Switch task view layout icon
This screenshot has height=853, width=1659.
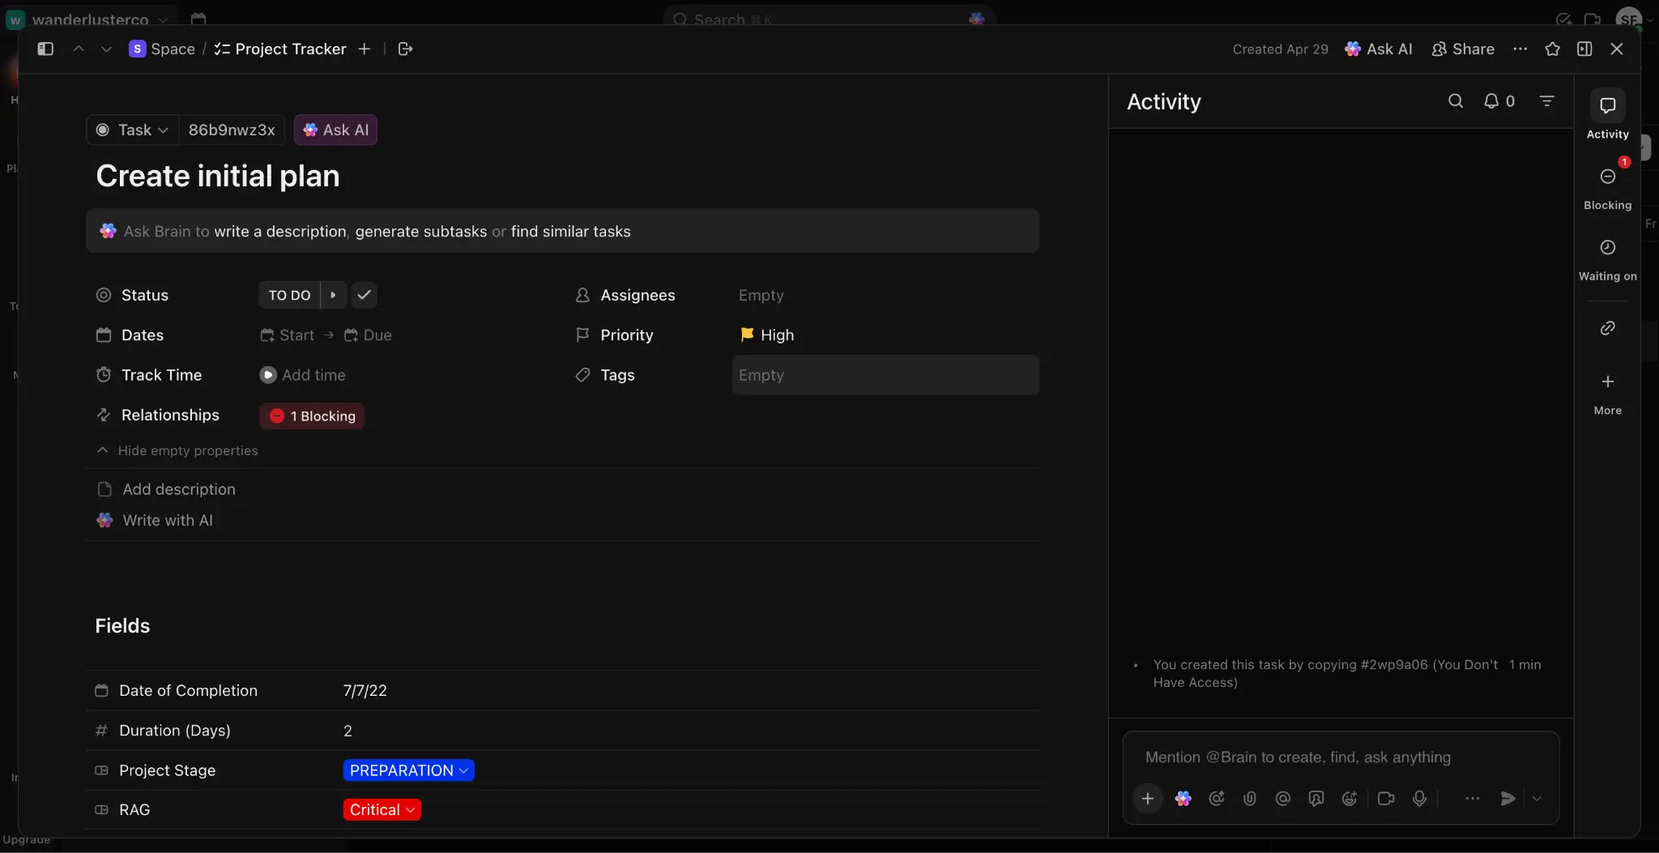[x=1584, y=49]
